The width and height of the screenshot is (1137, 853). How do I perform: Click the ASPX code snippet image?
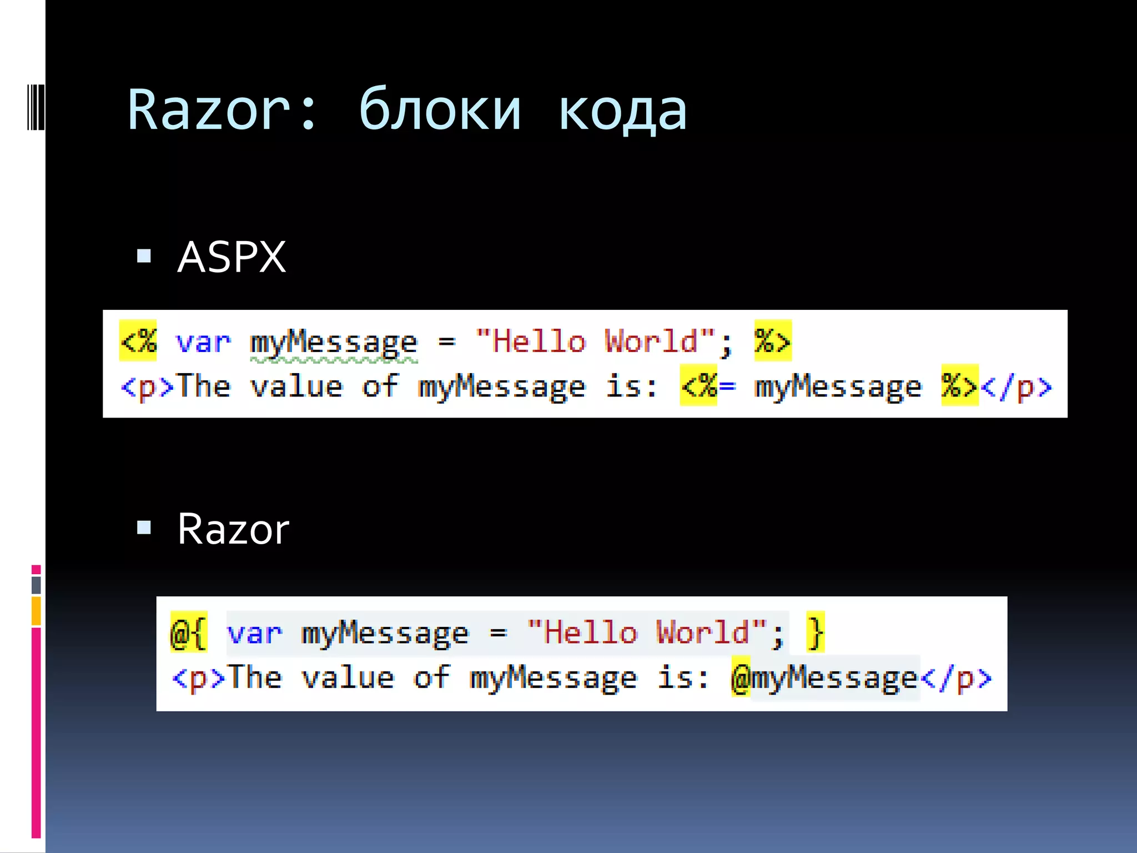coord(585,364)
